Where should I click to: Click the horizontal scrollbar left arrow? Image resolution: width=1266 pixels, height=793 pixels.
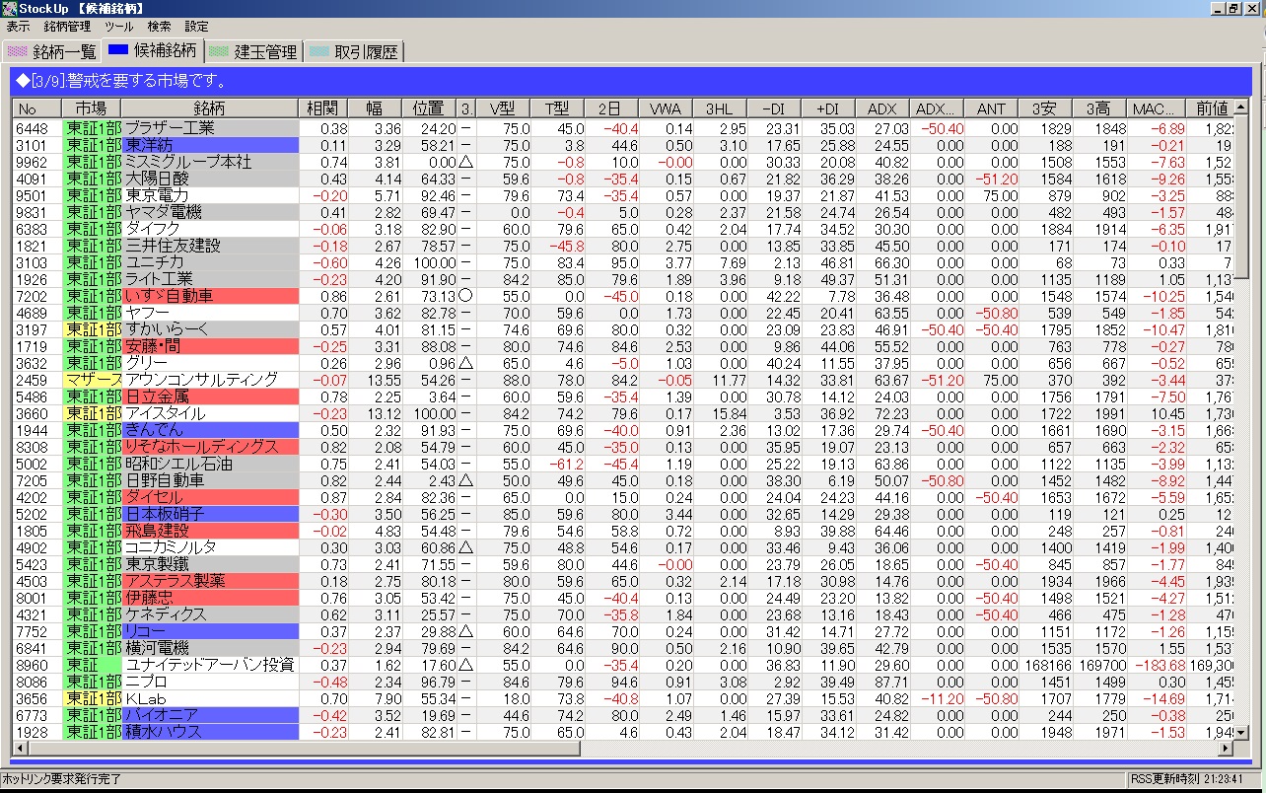(21, 749)
